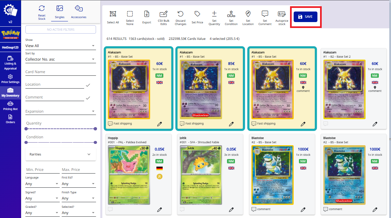This screenshot has height=218, width=391.
Task: Open Orders in sidebar
Action: (10, 119)
